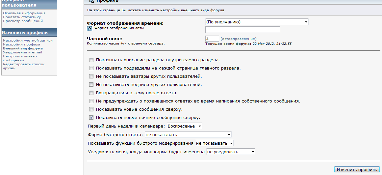The height and width of the screenshot is (175, 382).
Task: Enable showing section description inside section
Action: click(x=91, y=60)
